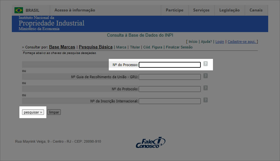This screenshot has height=161, width=280.
Task: Open help icon for Nº do Processo
Action: (205, 64)
